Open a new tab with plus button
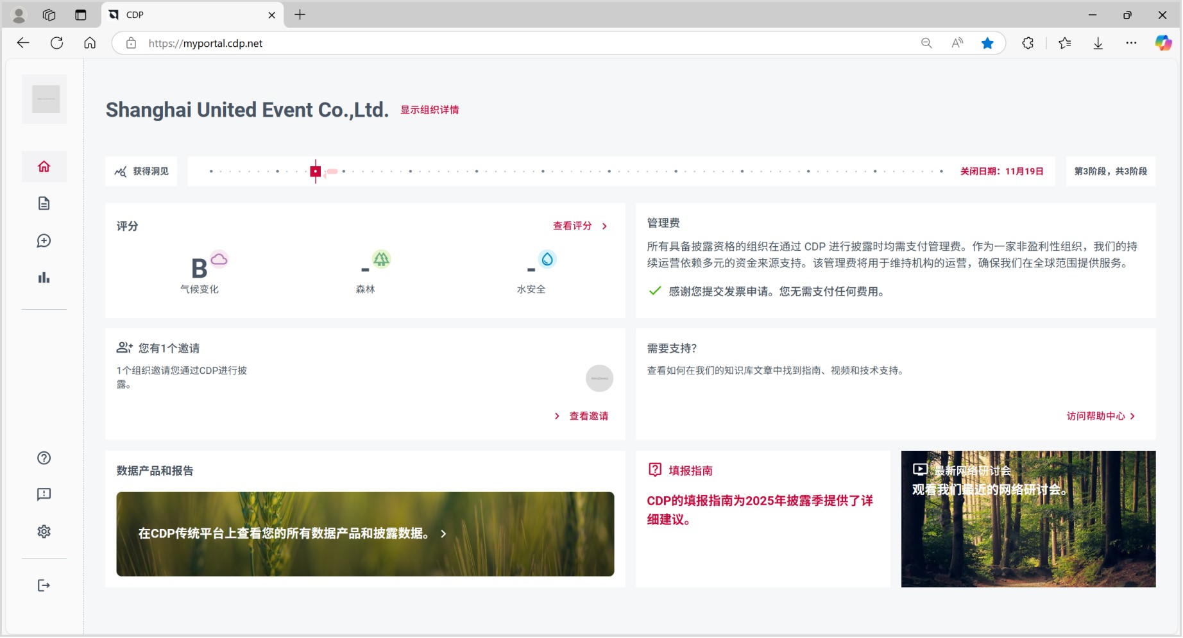Screen dimensions: 1183x638 [x=300, y=15]
